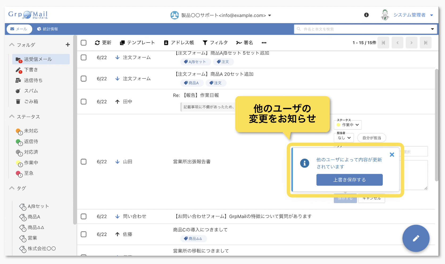The height and width of the screenshot is (264, 445).
Task: Close the update notification popup
Action: tap(392, 154)
